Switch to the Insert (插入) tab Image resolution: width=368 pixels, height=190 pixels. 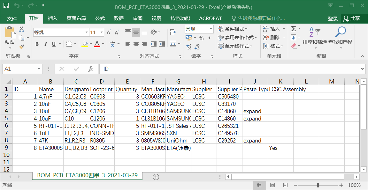click(53, 18)
